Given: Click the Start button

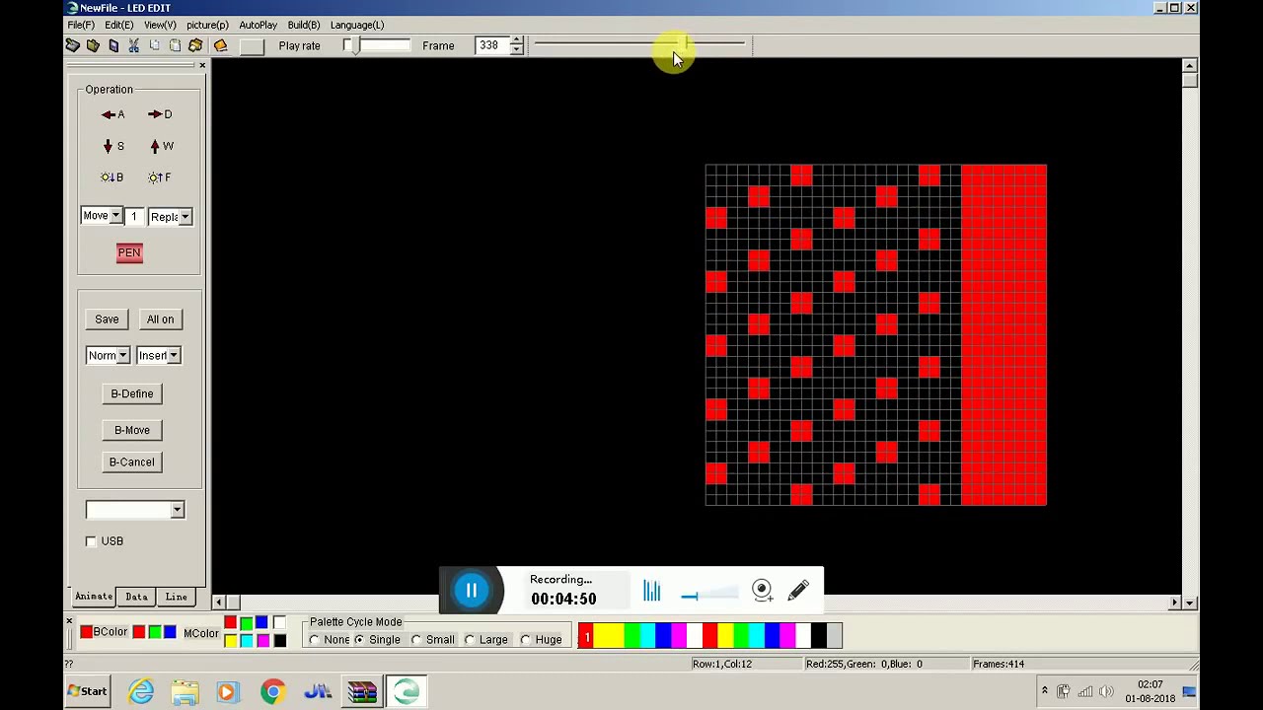Looking at the screenshot, I should 88,691.
